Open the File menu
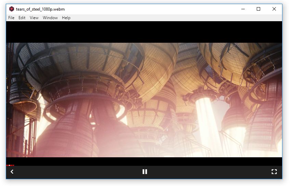 (x=11, y=18)
